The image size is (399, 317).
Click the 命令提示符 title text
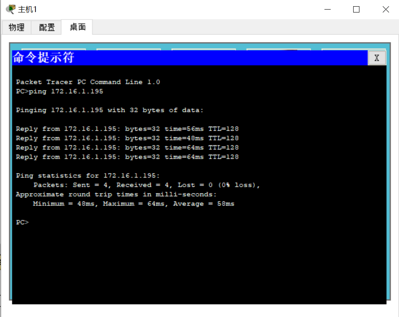click(43, 57)
